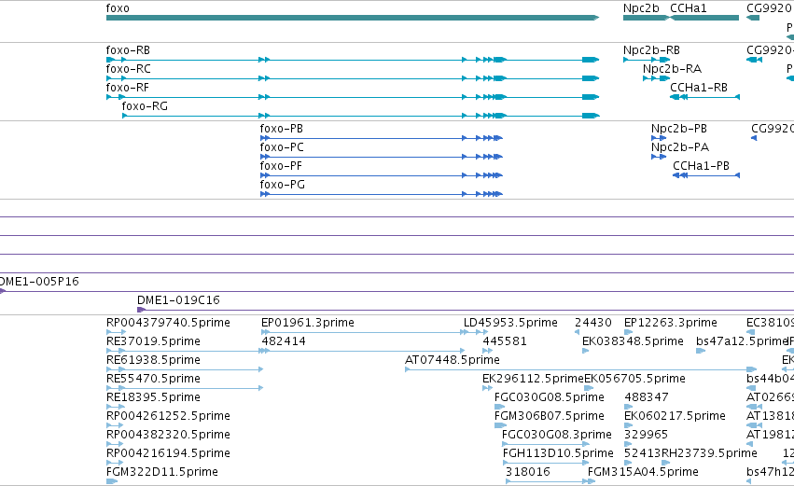Click the EK038348.5prime EST label

(633, 341)
